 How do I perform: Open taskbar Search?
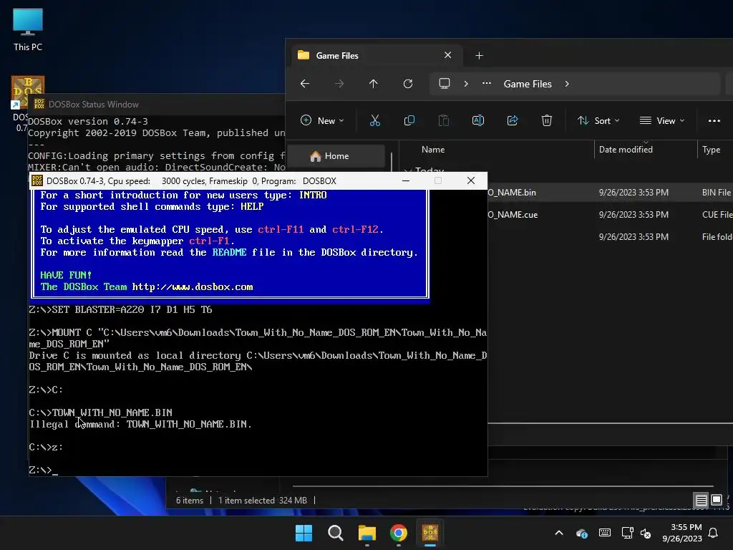pyautogui.click(x=335, y=533)
